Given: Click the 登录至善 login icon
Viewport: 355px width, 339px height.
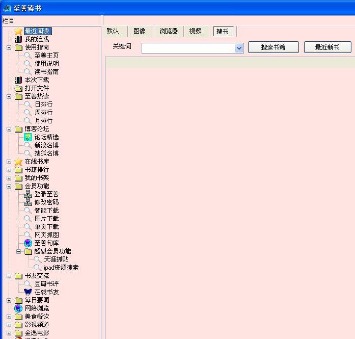Looking at the screenshot, I should (28, 194).
